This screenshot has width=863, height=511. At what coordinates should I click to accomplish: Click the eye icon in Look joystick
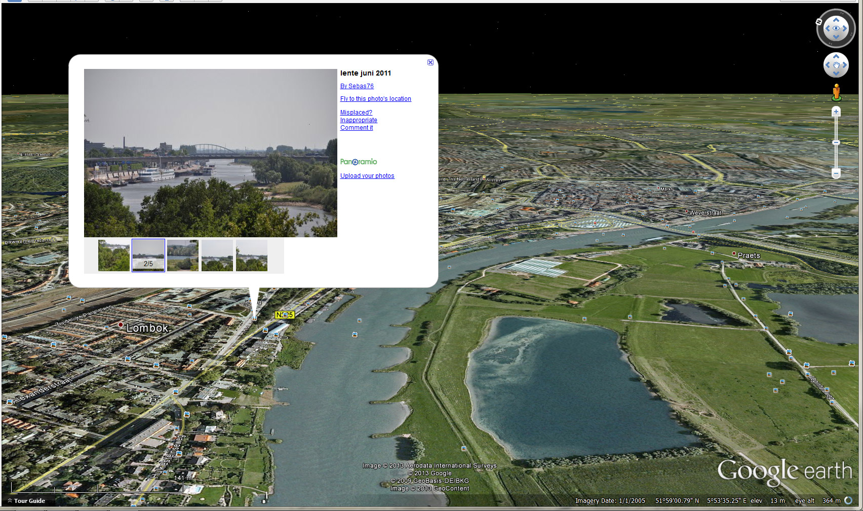click(x=836, y=28)
